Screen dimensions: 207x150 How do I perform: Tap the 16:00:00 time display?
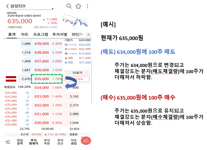point(47,129)
